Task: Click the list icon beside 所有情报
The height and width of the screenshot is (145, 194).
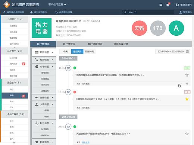Action: (x=37, y=52)
